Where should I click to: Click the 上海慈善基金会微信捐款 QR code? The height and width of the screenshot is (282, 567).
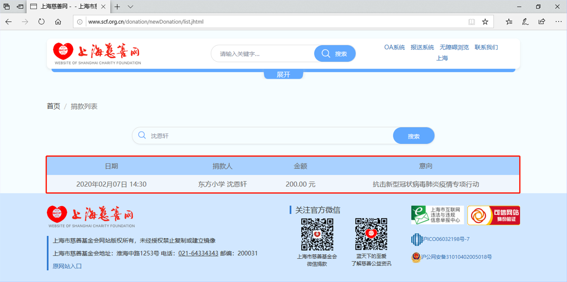point(317,234)
